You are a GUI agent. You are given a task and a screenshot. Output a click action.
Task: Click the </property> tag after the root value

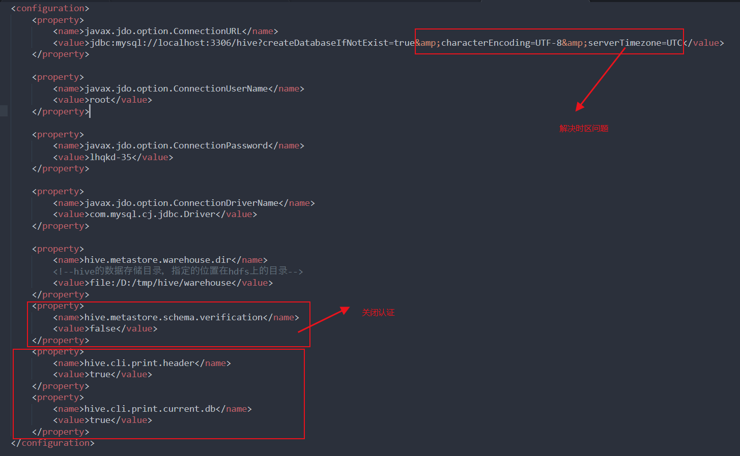coord(61,111)
